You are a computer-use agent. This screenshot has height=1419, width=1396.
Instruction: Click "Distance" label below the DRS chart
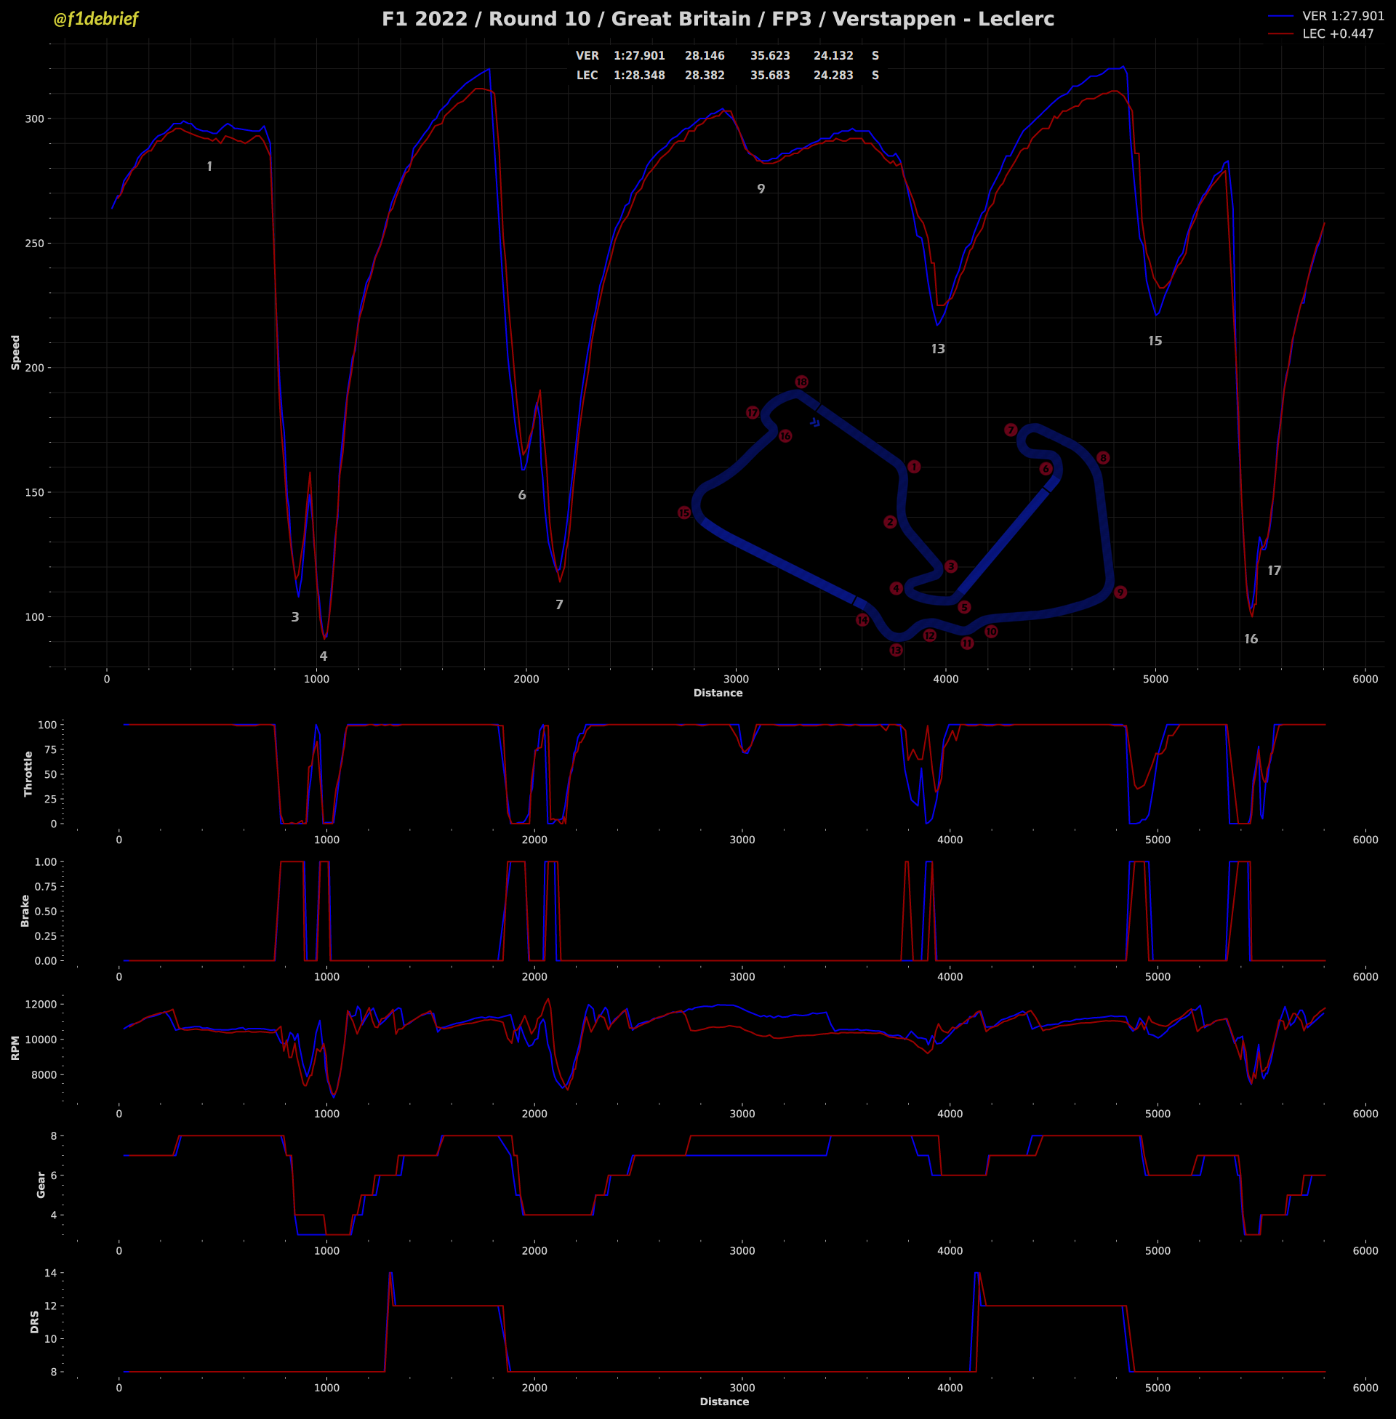724,1402
